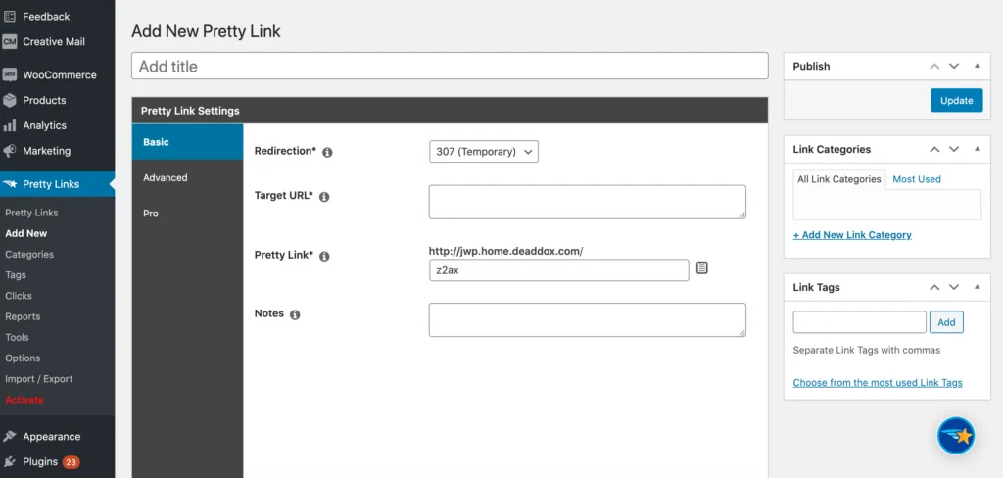Click the Add button for link tags
This screenshot has height=478, width=1003.
pyautogui.click(x=946, y=322)
